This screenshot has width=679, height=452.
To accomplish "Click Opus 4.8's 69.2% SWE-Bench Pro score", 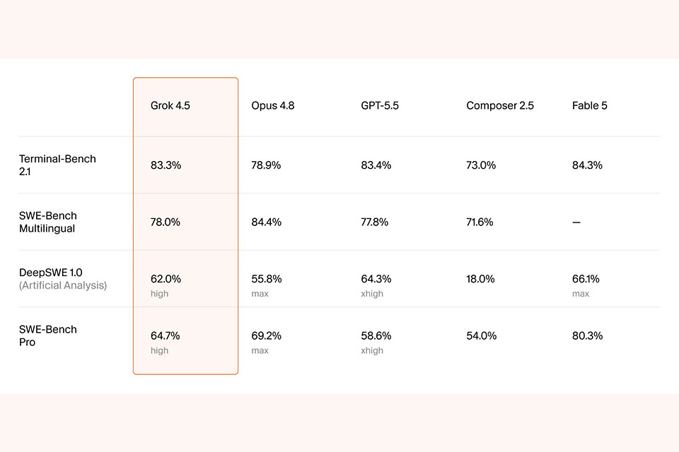I will 267,335.
